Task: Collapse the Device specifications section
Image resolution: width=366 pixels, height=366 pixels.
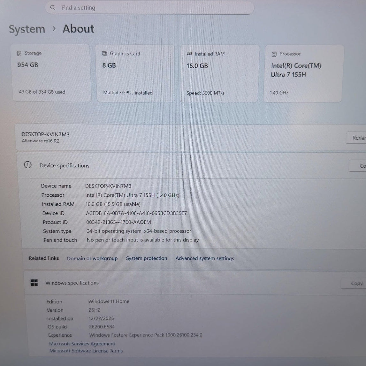Action: click(x=192, y=165)
